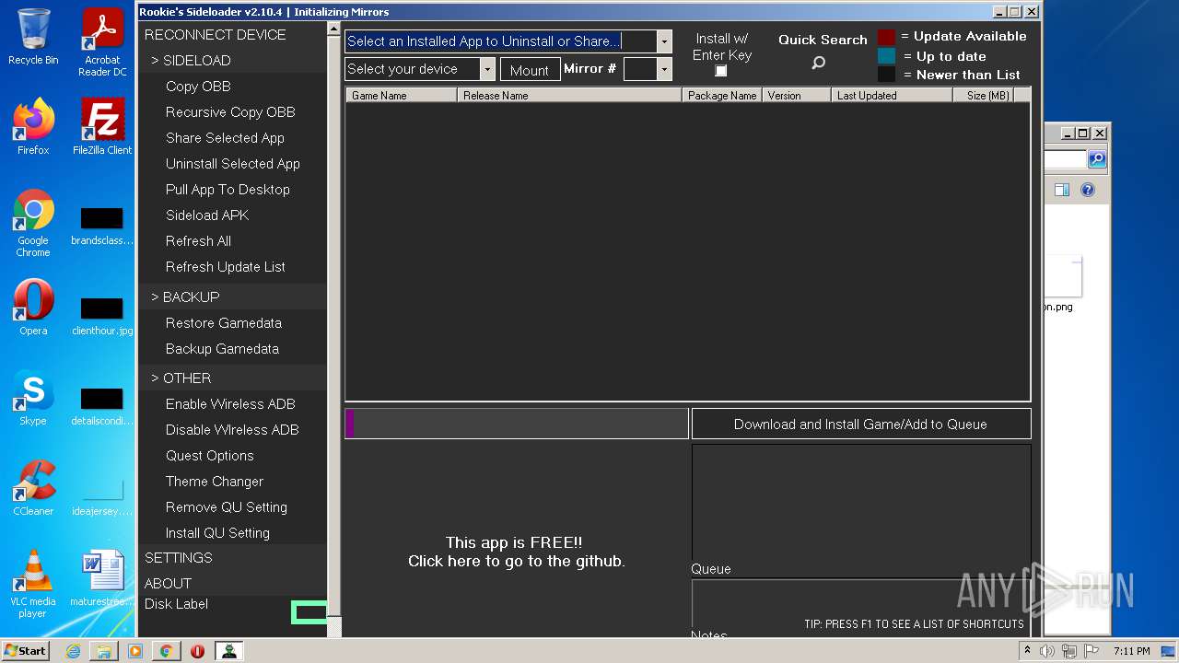
Task: Open the installed app dropdown arrow
Action: [664, 41]
